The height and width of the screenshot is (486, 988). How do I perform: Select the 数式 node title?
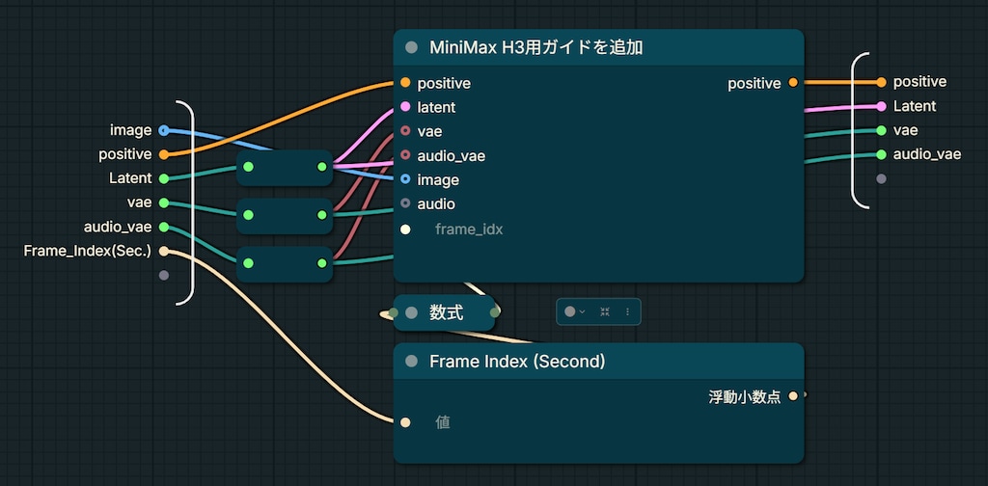point(447,312)
